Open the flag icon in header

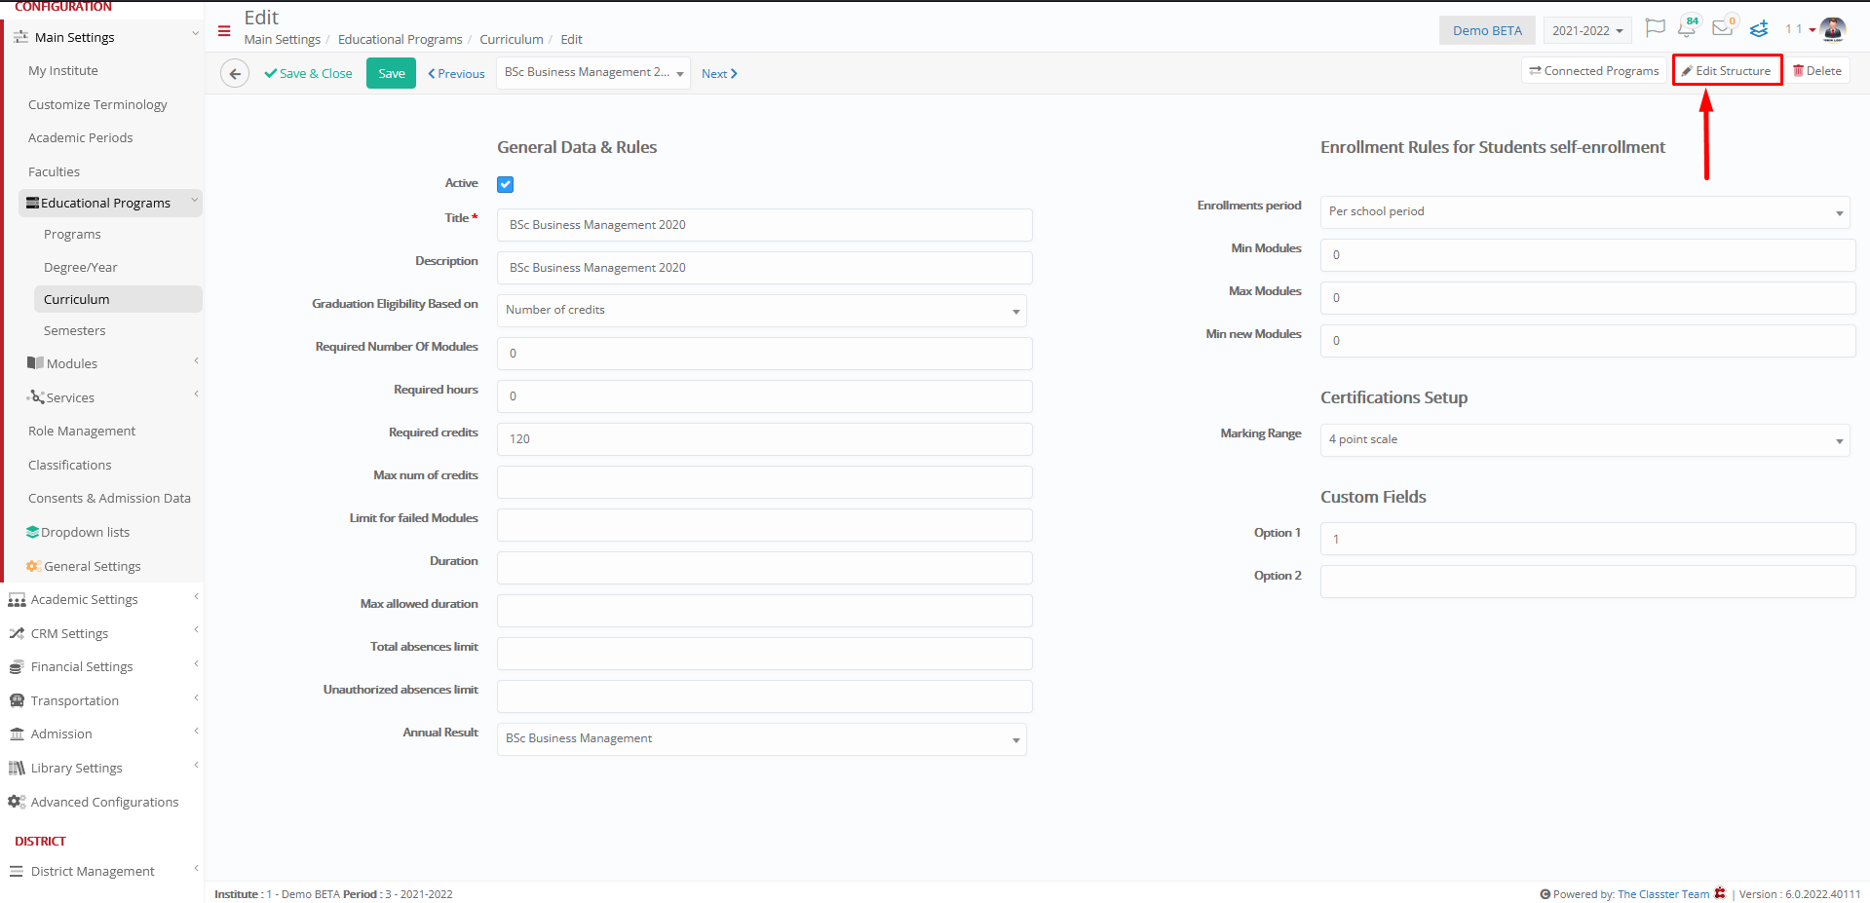[1655, 28]
